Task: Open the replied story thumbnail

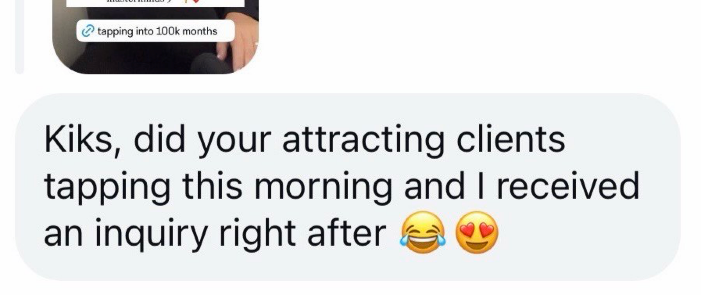Action: click(156, 37)
